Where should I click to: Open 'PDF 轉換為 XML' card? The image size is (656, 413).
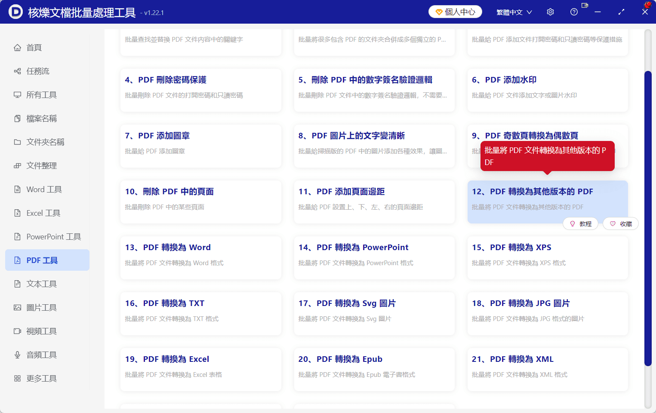point(548,370)
